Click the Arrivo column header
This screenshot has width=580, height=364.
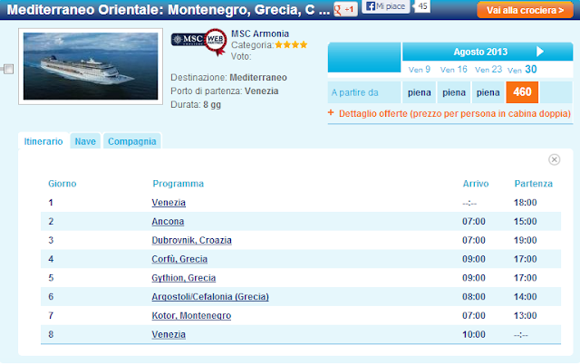(476, 184)
